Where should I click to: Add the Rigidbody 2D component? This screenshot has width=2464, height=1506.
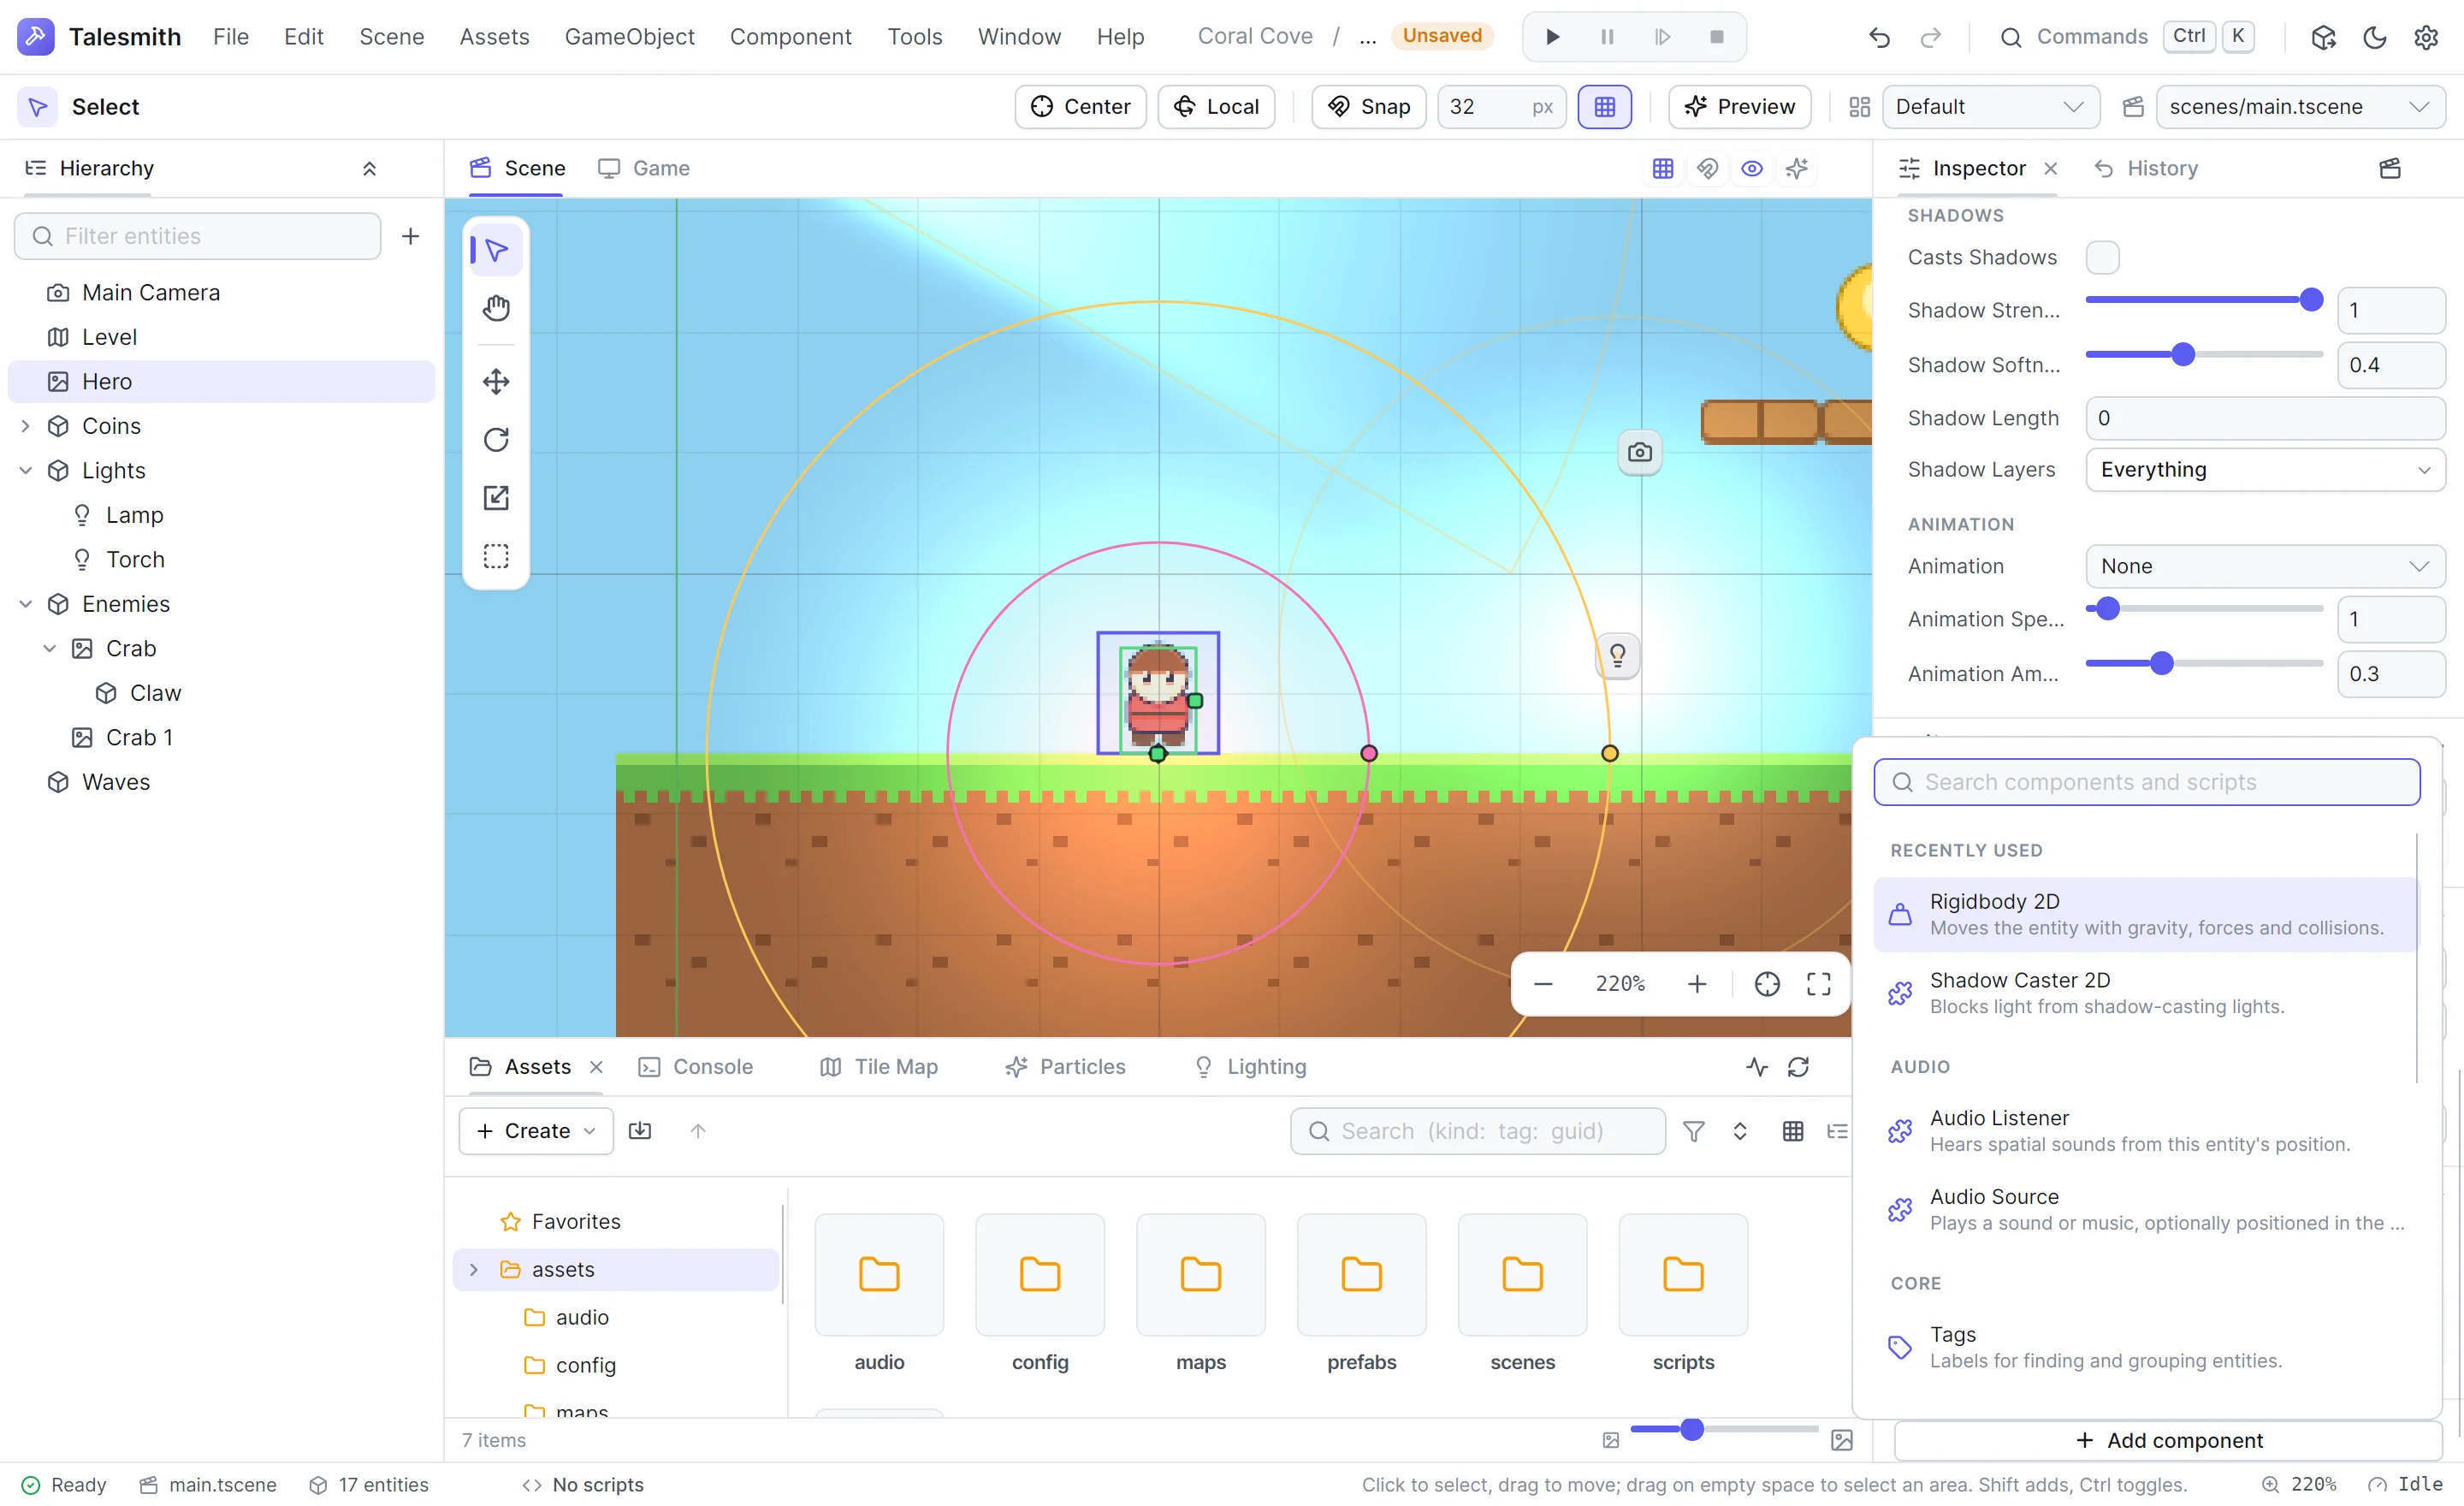pos(2145,914)
